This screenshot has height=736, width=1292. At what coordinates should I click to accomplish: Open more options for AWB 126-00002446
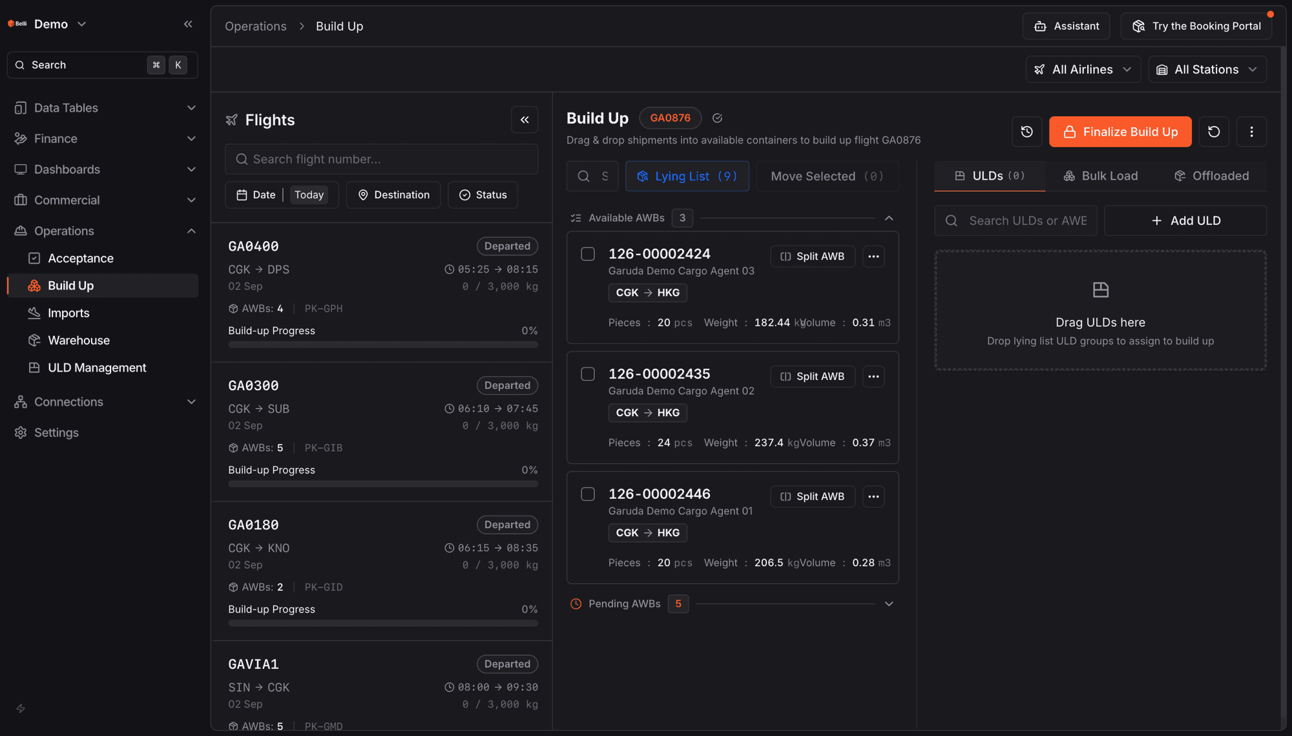coord(873,497)
